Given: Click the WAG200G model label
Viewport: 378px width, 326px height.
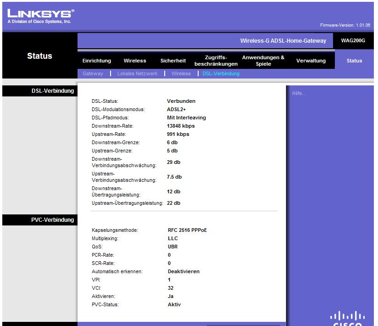Looking at the screenshot, I should [354, 41].
